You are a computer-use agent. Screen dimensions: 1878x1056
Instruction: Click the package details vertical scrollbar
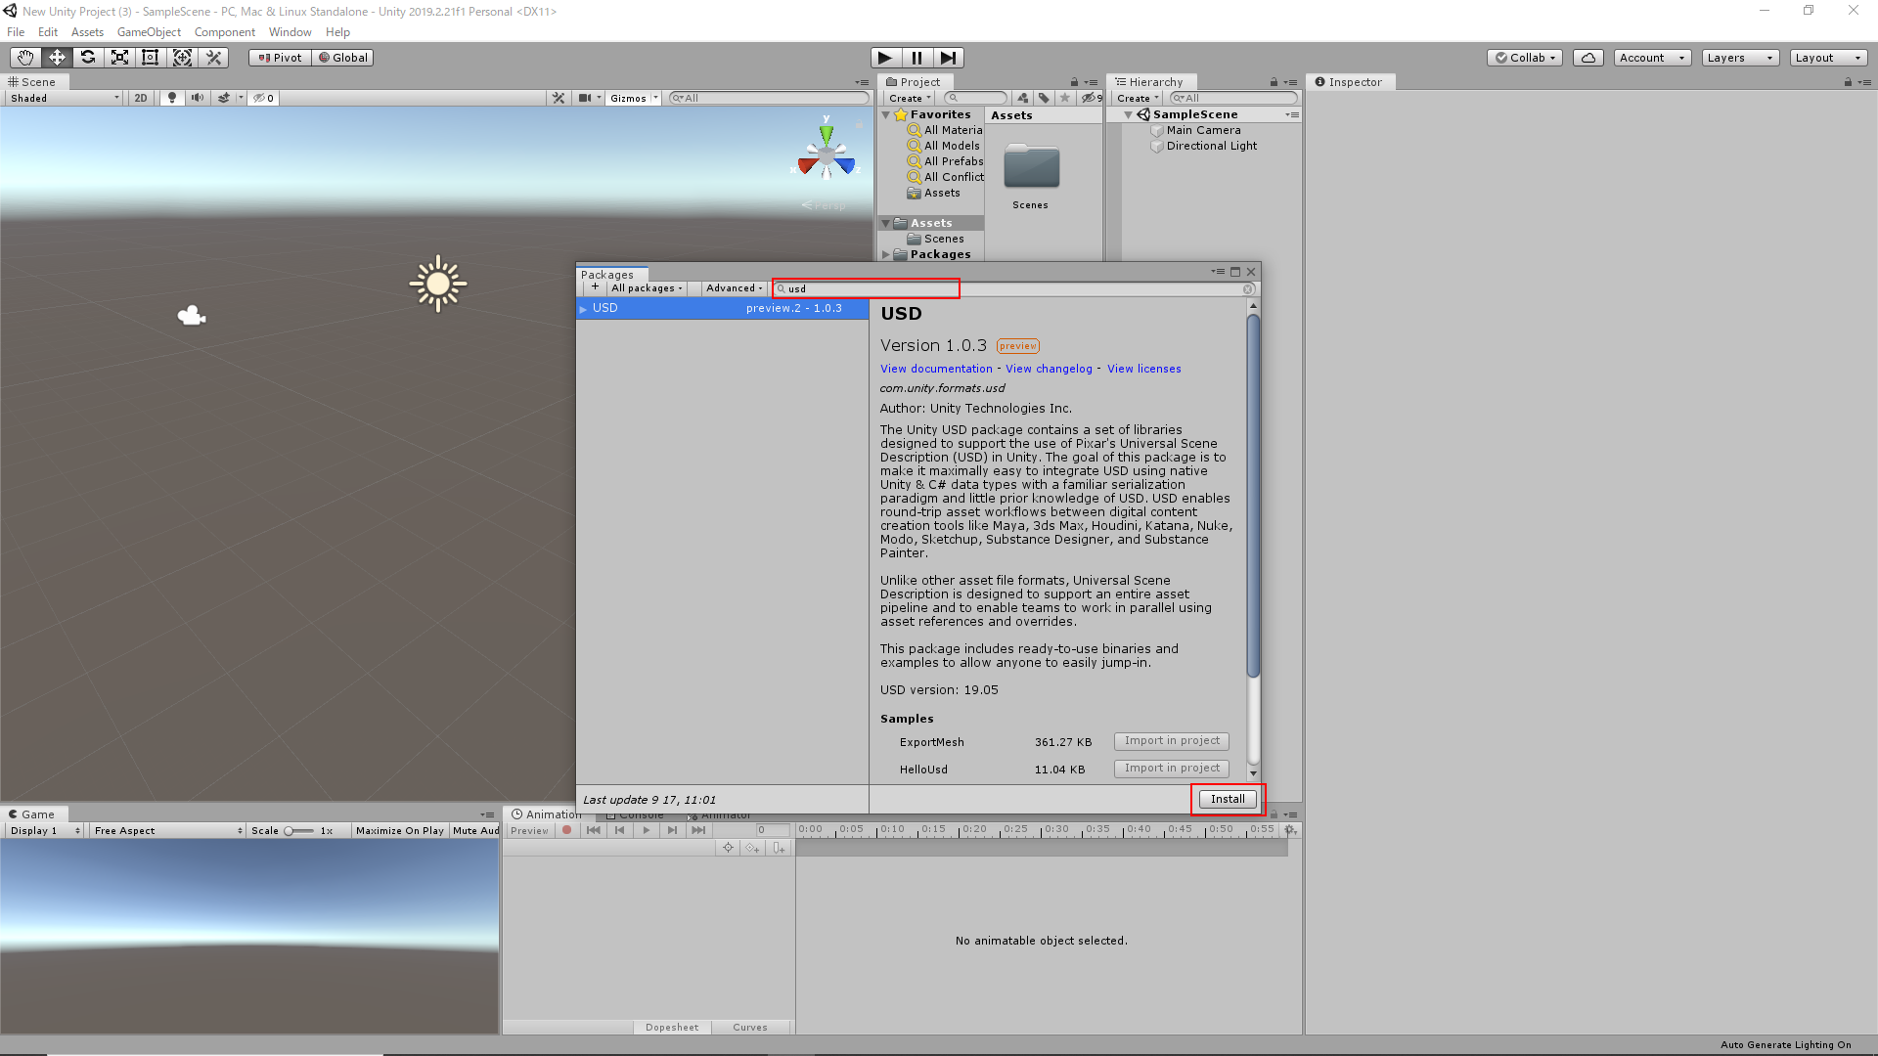(x=1253, y=496)
